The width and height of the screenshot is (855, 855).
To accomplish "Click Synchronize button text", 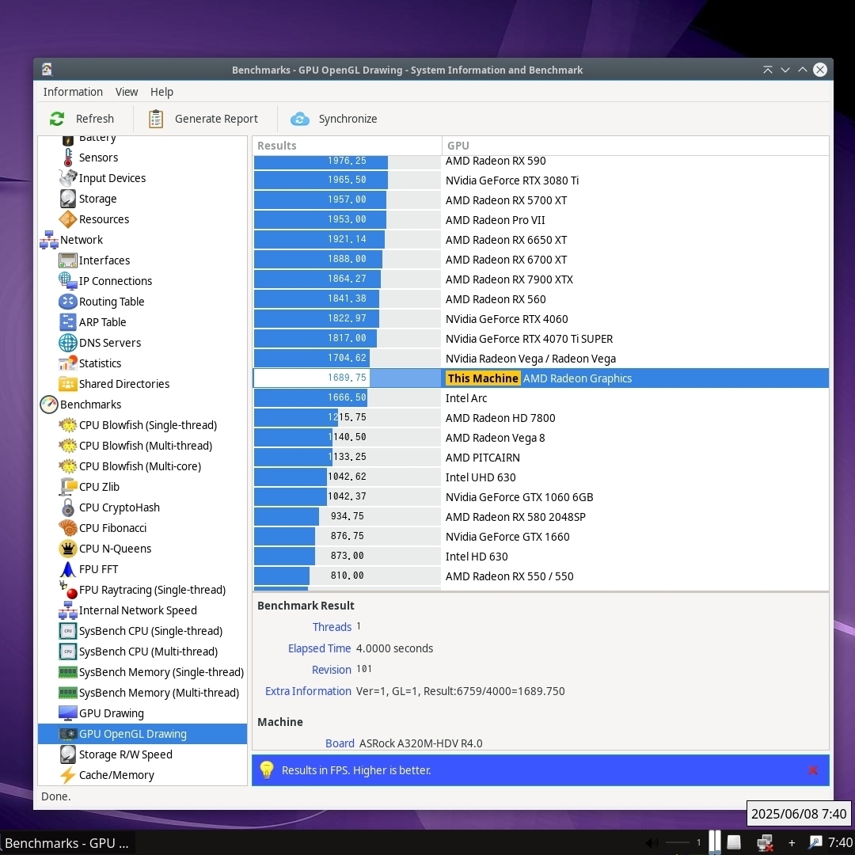I will tap(348, 119).
